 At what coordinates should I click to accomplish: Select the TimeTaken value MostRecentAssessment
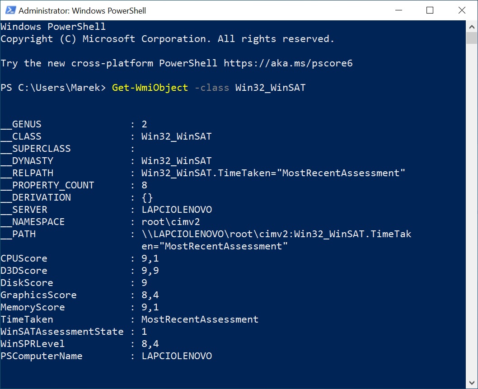tap(199, 319)
